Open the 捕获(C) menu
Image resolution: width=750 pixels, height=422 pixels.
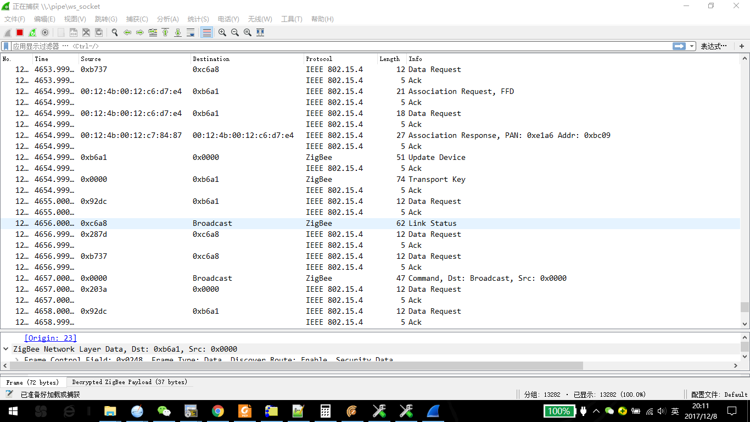pos(137,19)
